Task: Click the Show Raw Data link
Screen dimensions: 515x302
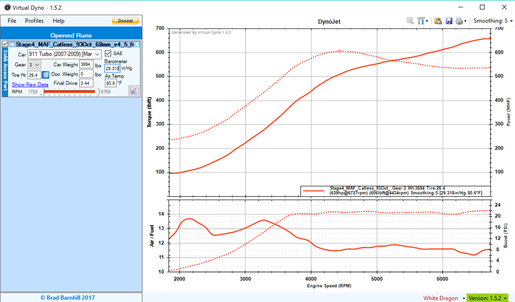Action: click(30, 84)
